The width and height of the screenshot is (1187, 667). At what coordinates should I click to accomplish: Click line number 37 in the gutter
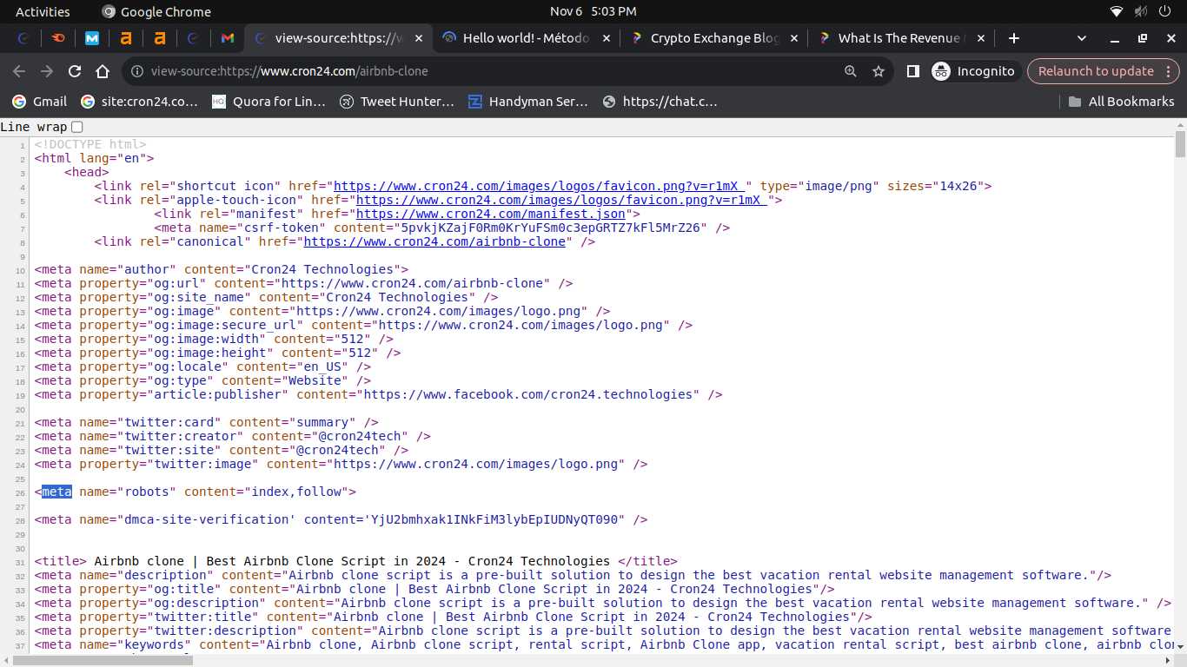pos(20,644)
